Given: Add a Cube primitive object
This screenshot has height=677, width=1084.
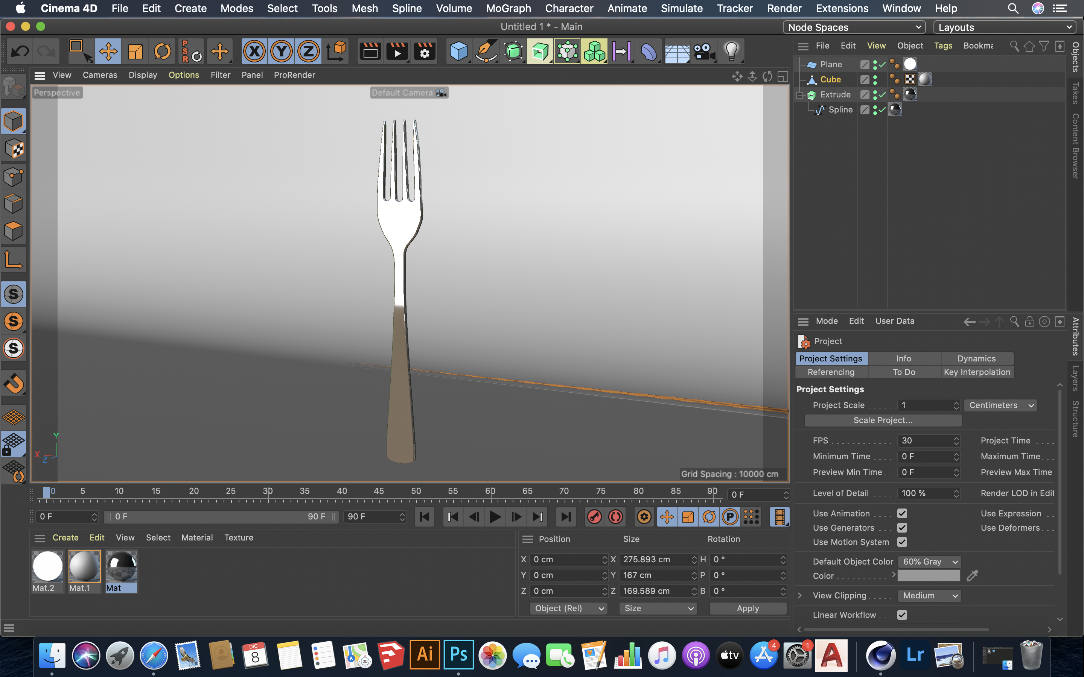Looking at the screenshot, I should [x=458, y=52].
